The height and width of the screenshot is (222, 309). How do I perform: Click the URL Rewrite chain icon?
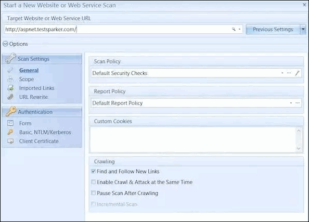click(x=10, y=97)
